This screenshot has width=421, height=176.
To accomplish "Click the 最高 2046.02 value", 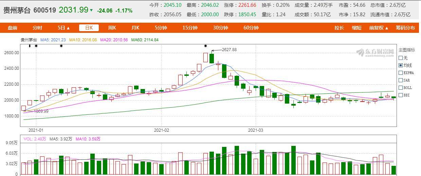I will (210, 5).
